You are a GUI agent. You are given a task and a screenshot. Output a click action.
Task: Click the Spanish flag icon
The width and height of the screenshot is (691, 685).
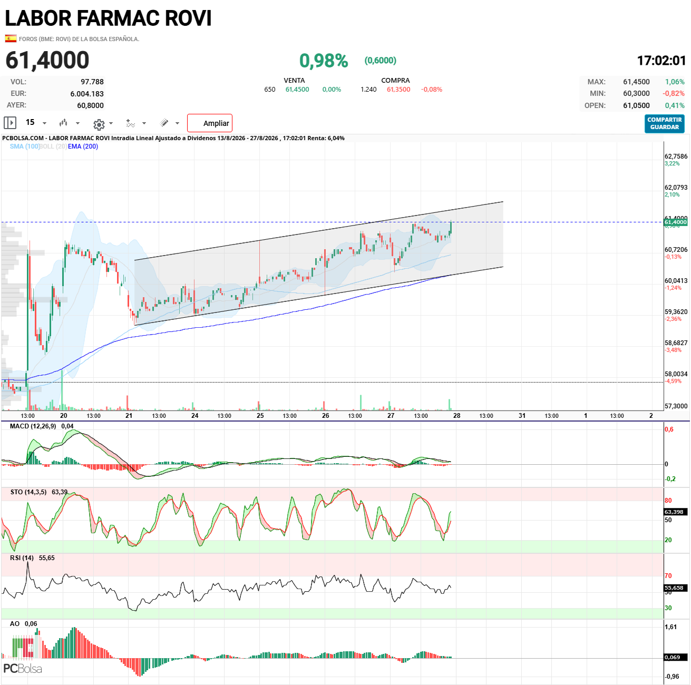(x=11, y=38)
